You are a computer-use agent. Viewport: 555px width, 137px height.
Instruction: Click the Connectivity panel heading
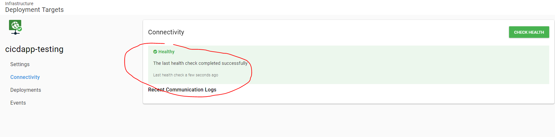click(166, 32)
